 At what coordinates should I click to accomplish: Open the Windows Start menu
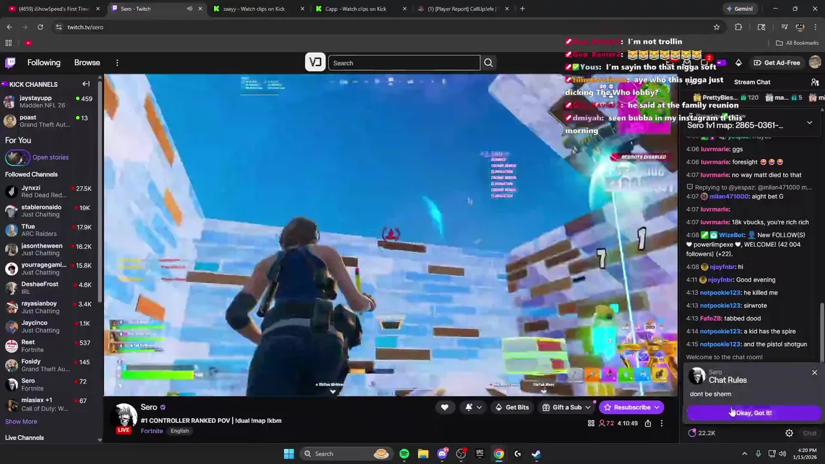click(x=289, y=454)
